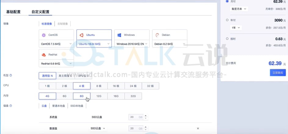Pick the Debian swirl icon
This screenshot has width=288, height=134.
tap(157, 35)
